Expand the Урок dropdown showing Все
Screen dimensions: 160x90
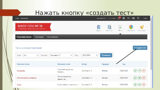click(x=31, y=55)
